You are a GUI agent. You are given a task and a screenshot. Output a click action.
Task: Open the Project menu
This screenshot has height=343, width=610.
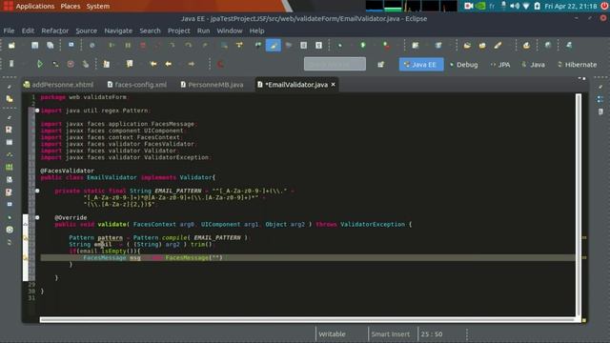[179, 30]
